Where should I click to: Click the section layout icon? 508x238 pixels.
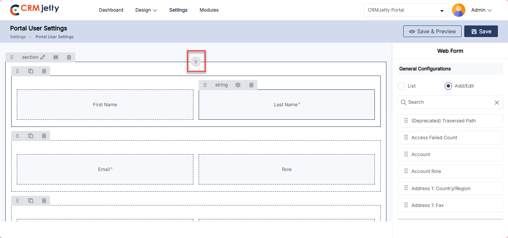(x=56, y=57)
